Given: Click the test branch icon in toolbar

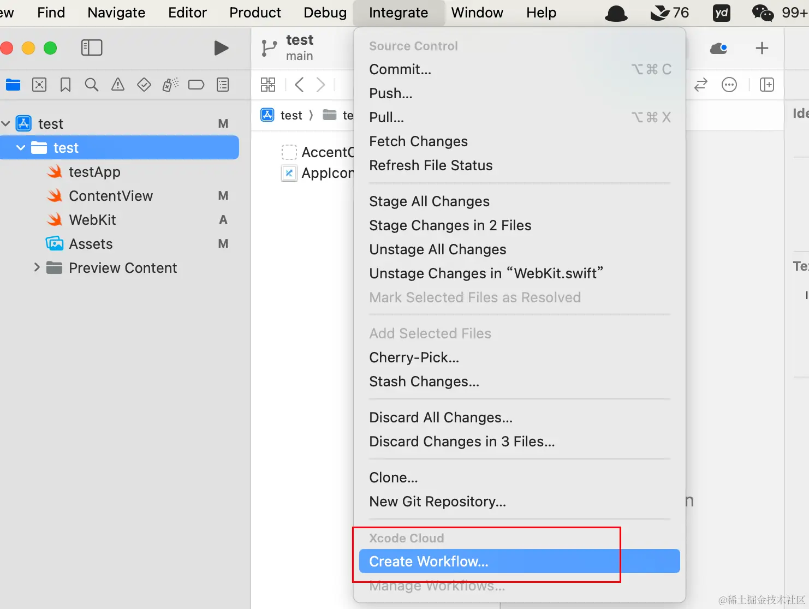Looking at the screenshot, I should pyautogui.click(x=269, y=48).
